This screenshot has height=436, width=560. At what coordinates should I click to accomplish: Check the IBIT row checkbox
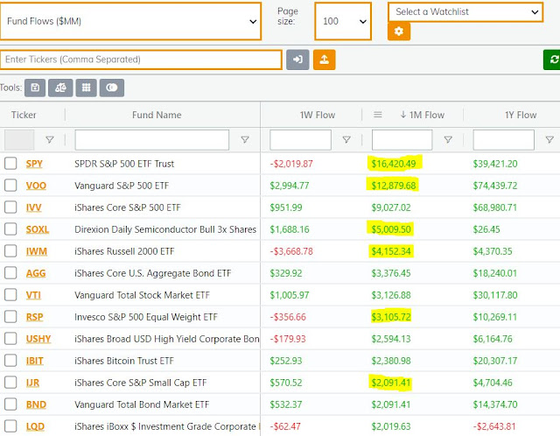pos(10,360)
